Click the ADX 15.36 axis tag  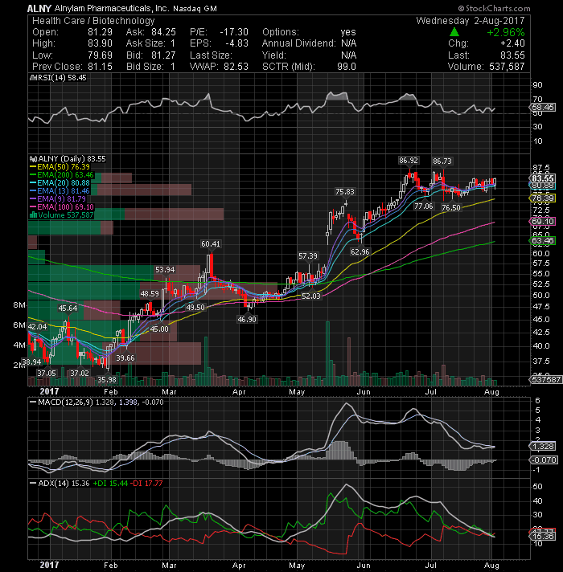pyautogui.click(x=543, y=536)
